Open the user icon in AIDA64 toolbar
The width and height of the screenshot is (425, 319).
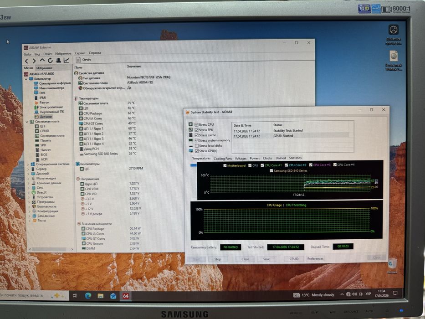click(58, 60)
